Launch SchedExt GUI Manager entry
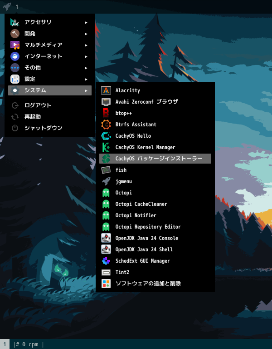 [155, 261]
